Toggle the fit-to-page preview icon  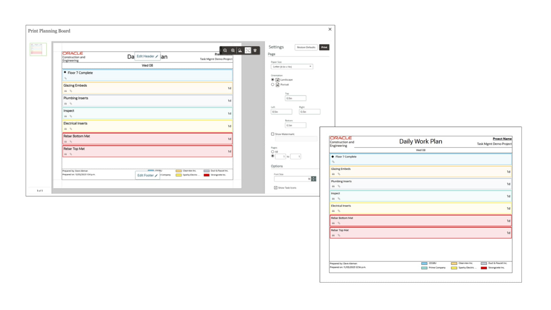point(248,51)
